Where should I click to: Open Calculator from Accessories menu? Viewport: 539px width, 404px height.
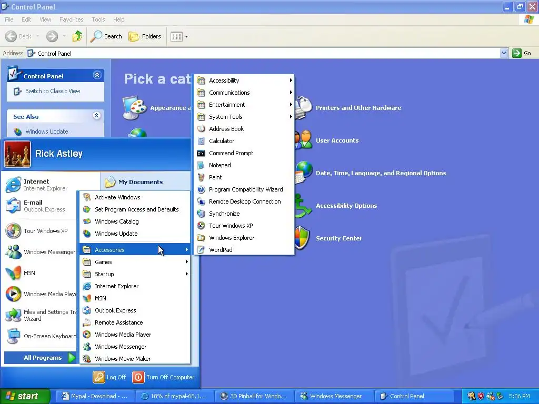click(244, 141)
